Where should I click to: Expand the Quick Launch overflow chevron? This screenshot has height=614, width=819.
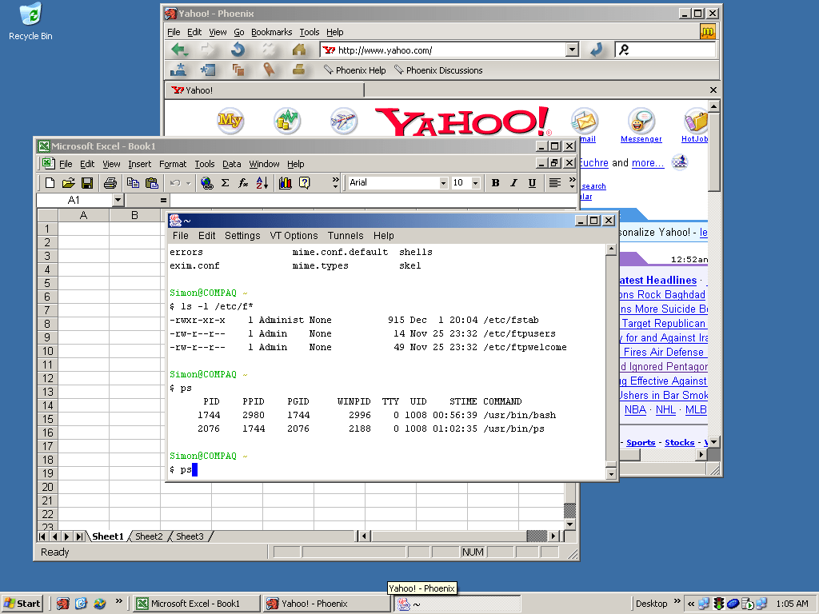pyautogui.click(x=118, y=601)
